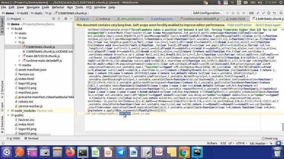Viewport: 284px width, 159px height.
Task: Toggle the 1: Project side tab
Action: 2,26
